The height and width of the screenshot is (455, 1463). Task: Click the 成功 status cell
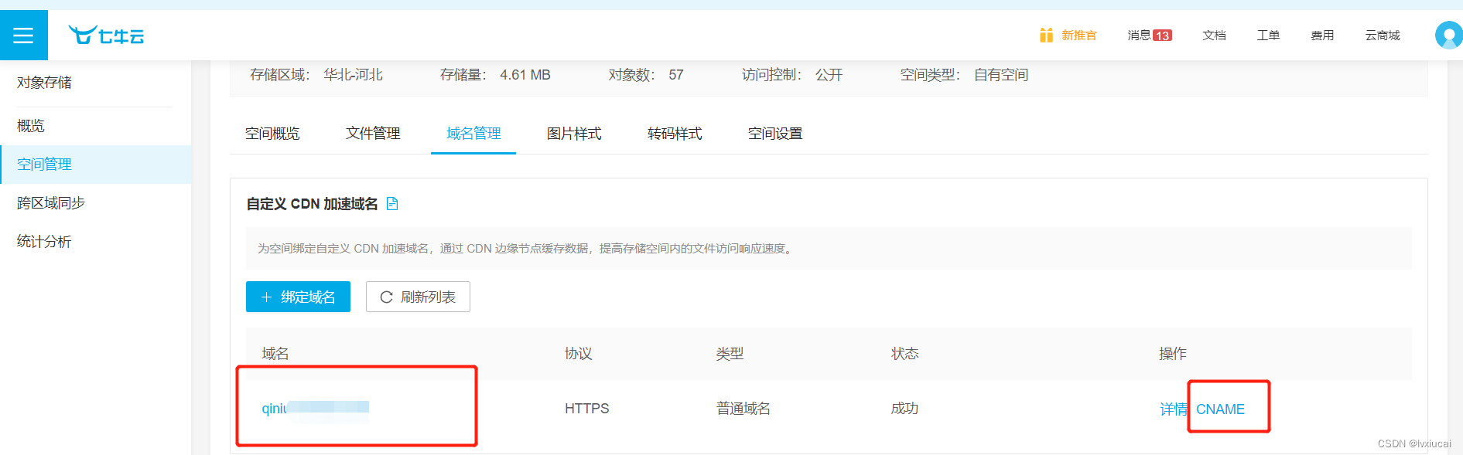click(904, 409)
